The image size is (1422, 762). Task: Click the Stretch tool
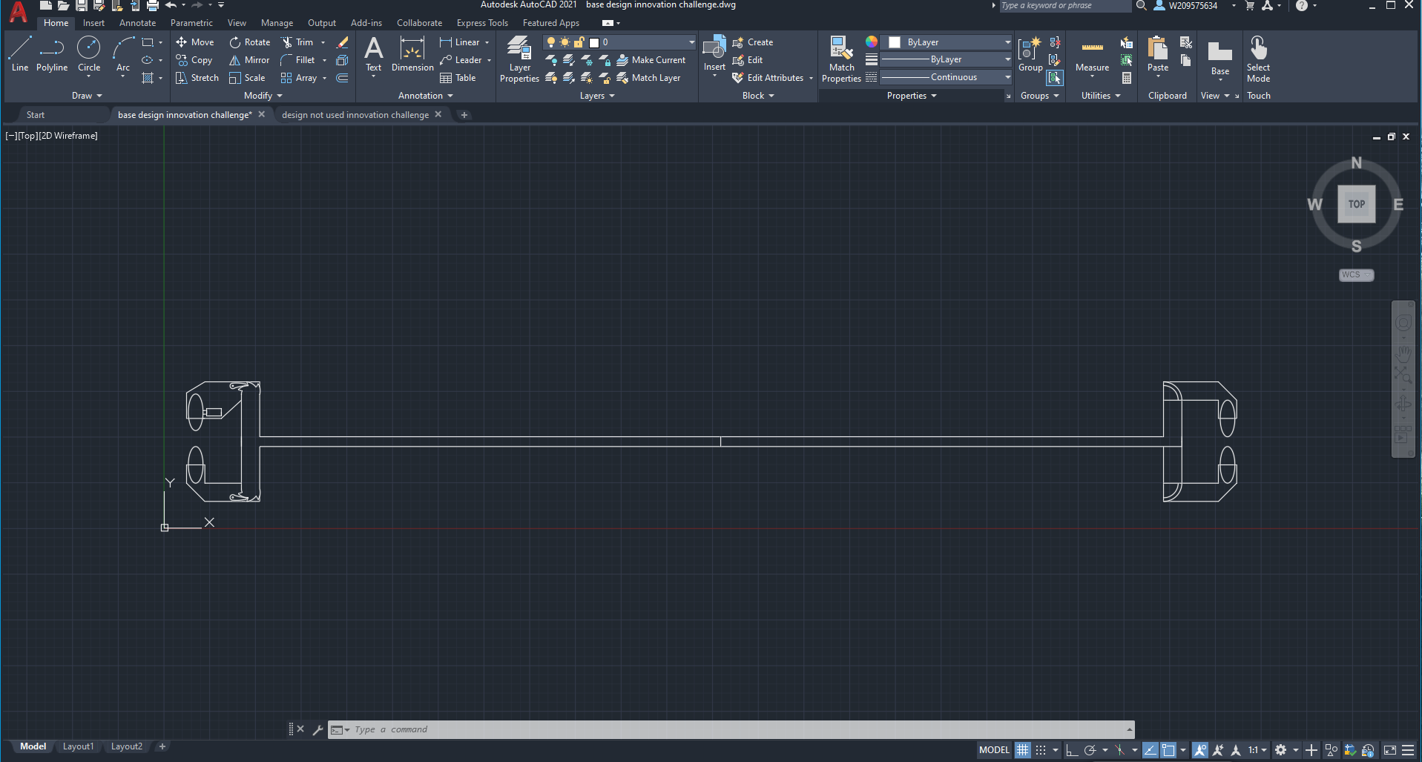click(x=197, y=78)
